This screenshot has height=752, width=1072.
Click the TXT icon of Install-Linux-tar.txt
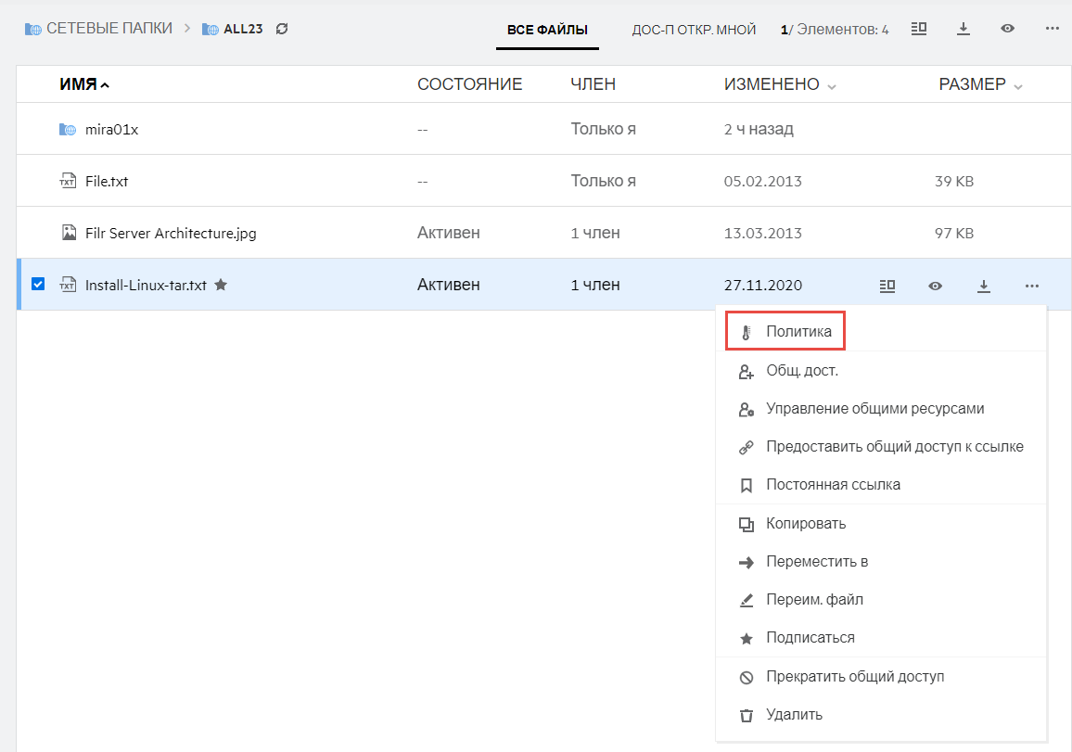coord(68,285)
